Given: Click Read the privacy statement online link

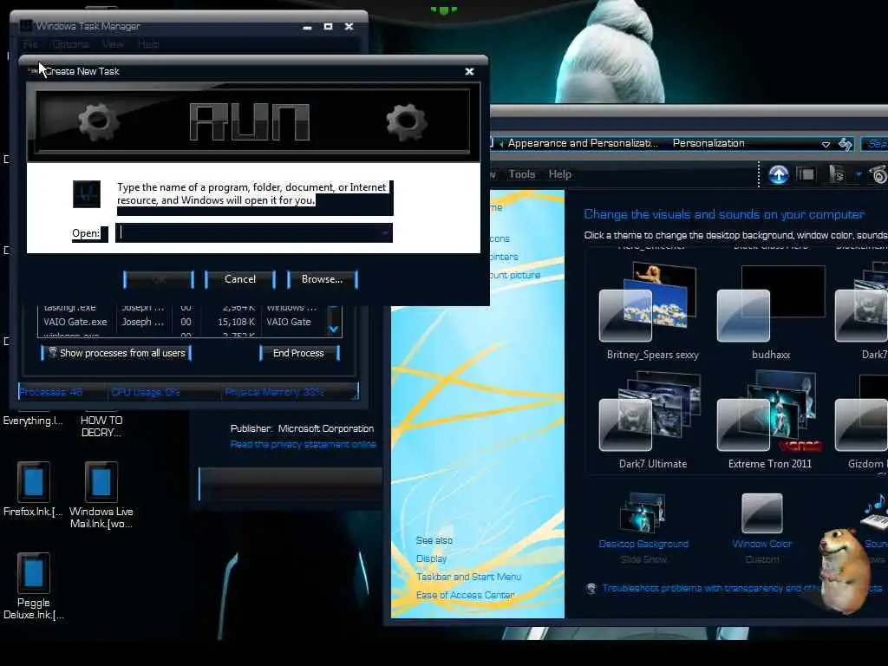Looking at the screenshot, I should [303, 445].
